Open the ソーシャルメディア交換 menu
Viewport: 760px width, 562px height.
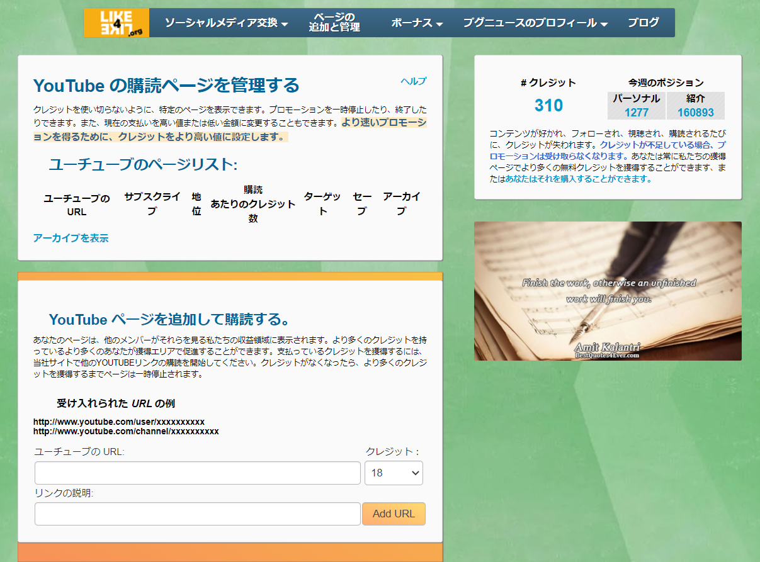pyautogui.click(x=226, y=23)
